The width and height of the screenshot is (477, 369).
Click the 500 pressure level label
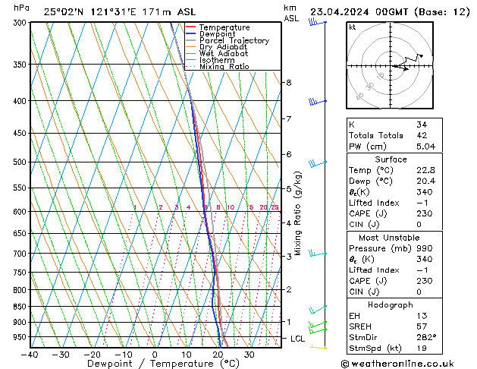[x=21, y=162]
